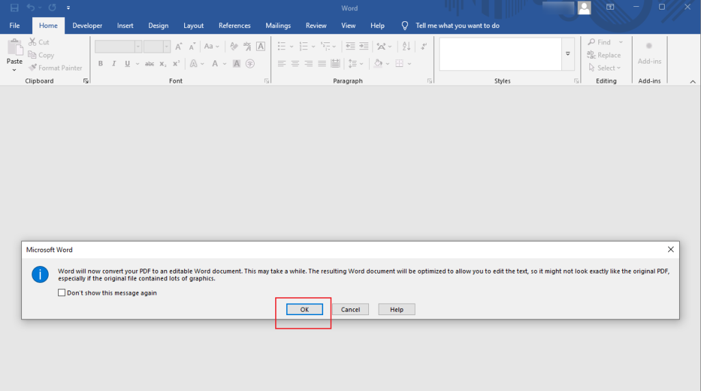Click Decrease Indent icon

click(350, 46)
